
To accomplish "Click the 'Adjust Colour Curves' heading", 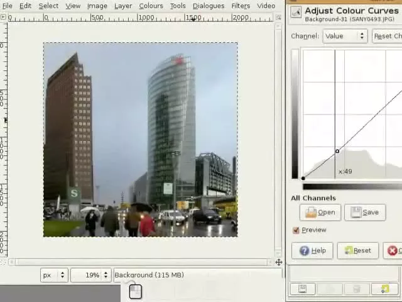I will [352, 11].
